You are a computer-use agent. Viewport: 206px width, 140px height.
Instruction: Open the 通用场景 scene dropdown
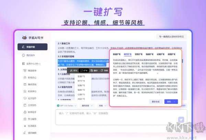pyautogui.click(x=87, y=106)
